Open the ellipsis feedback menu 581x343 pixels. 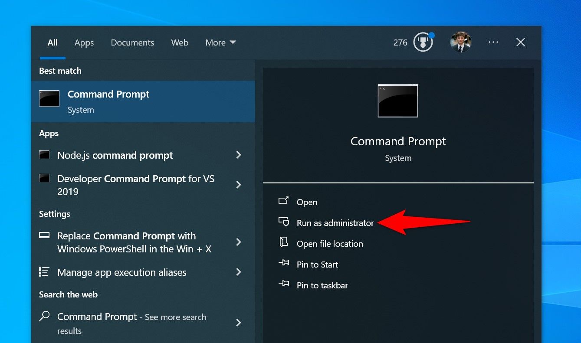tap(493, 42)
